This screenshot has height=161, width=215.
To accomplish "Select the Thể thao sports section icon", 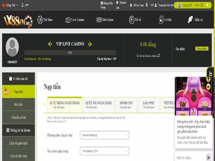I will click(x=40, y=20).
